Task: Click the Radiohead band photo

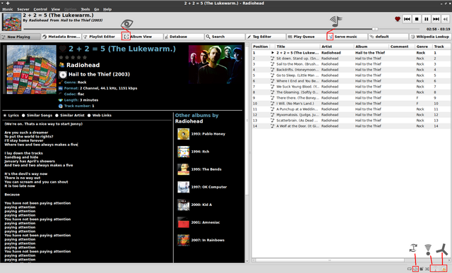Action: pyautogui.click(x=215, y=64)
